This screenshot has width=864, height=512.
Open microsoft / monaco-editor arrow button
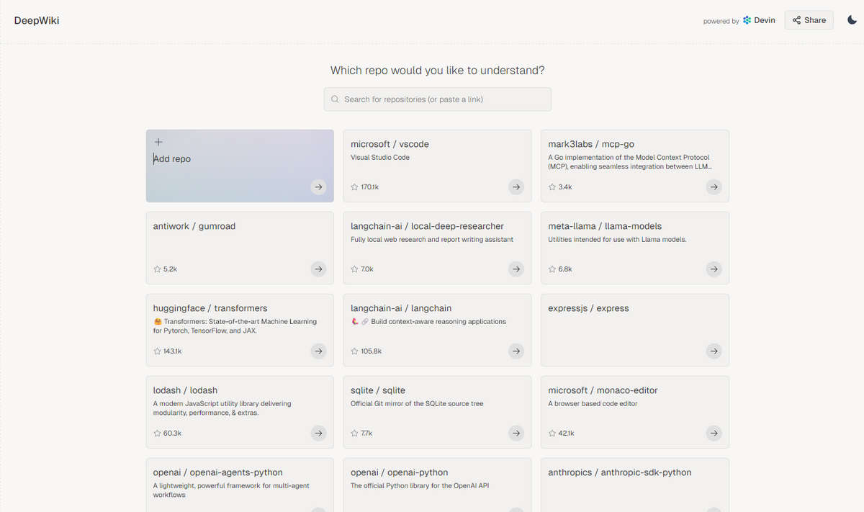714,434
